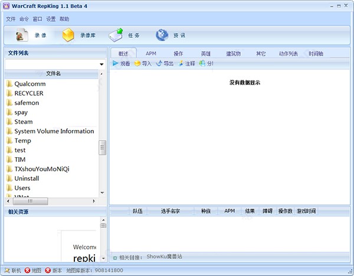Expand the file list path dropdown

click(102, 64)
